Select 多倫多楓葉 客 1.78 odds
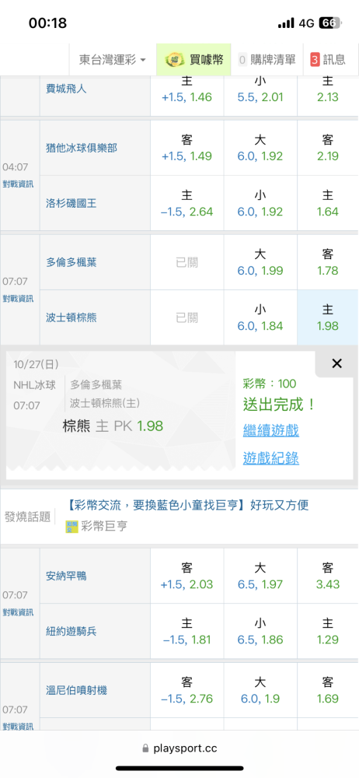The image size is (359, 778). 328,262
